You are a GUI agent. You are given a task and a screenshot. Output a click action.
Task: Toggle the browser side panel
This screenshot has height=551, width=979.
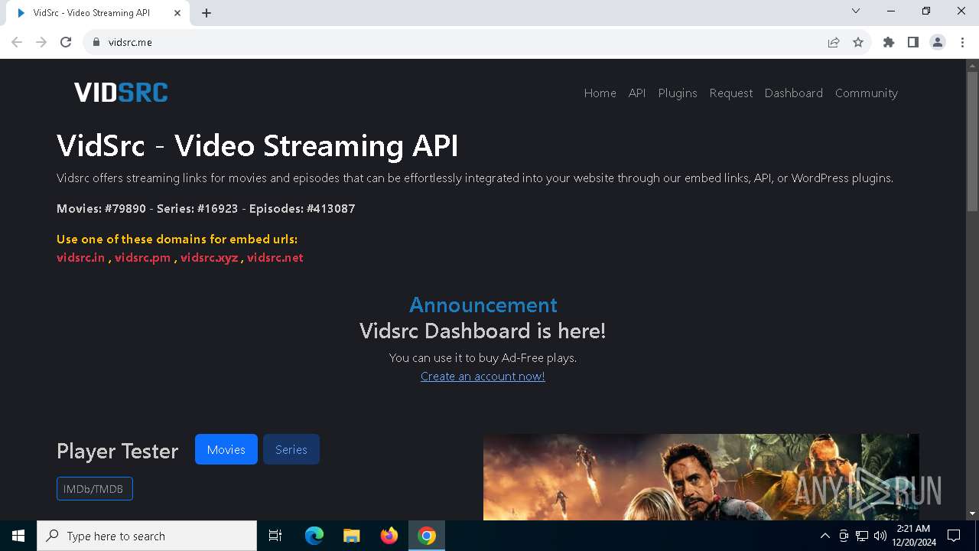913,42
